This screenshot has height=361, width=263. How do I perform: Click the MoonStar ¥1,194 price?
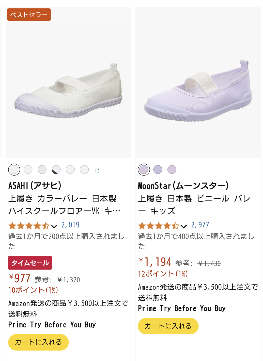point(155,262)
